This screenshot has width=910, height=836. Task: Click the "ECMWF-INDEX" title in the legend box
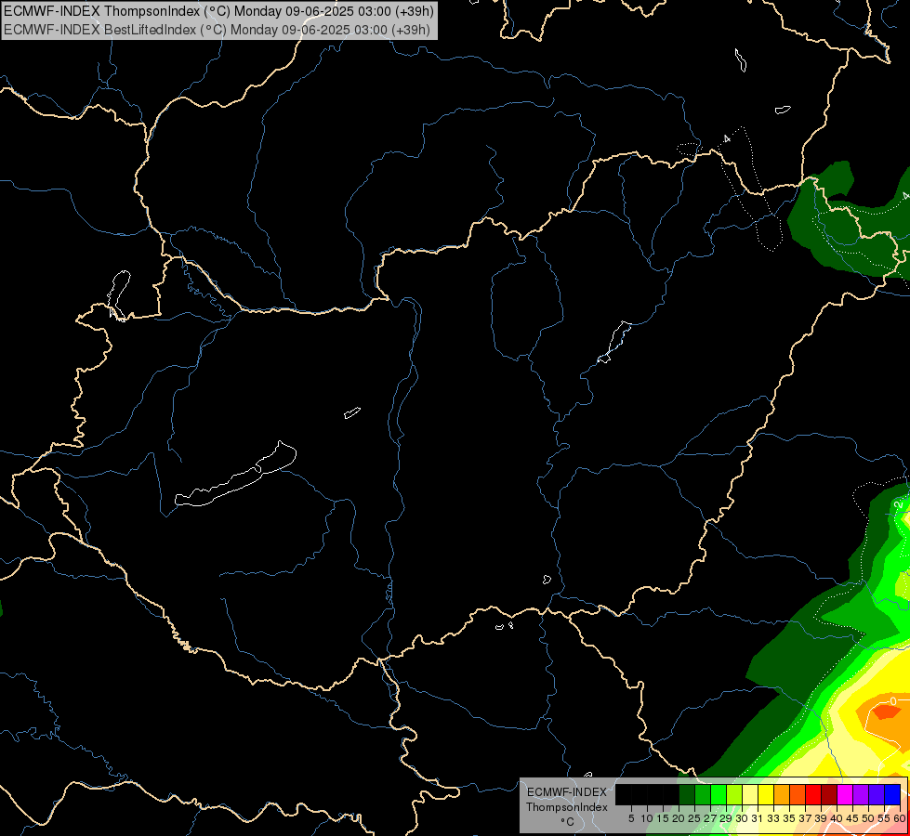pyautogui.click(x=566, y=792)
